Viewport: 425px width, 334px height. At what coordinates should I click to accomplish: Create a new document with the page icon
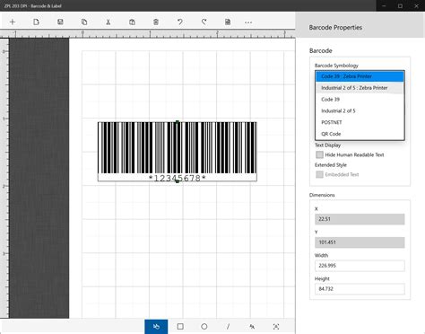pos(36,22)
